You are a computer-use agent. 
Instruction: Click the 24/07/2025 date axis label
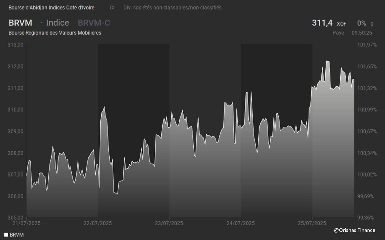241,223
